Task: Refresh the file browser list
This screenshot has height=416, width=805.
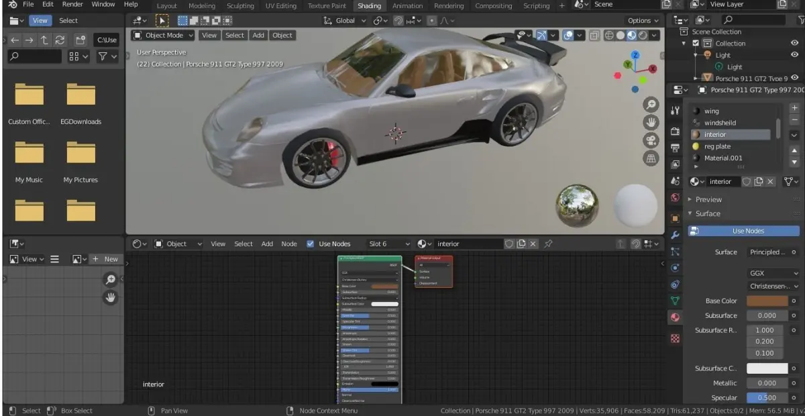Action: [x=60, y=40]
